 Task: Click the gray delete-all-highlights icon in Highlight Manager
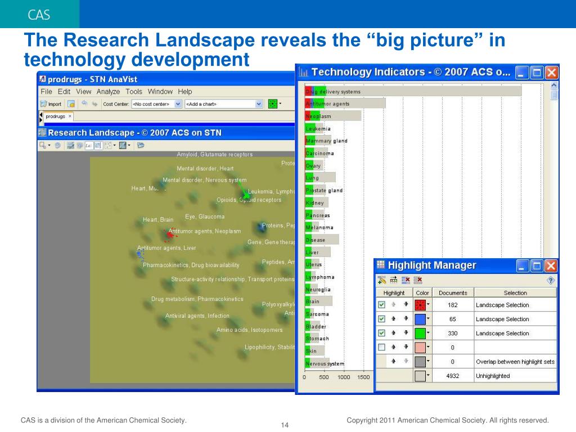coord(418,280)
